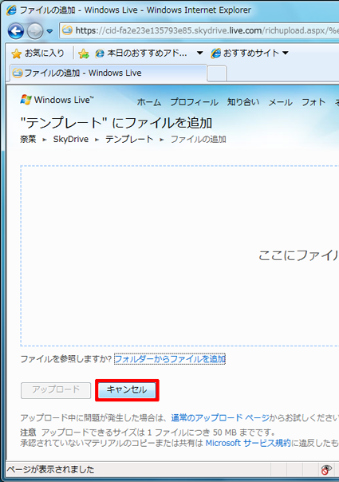Expand dropdown next to 本日のおすすめアド...
339x482 pixels.
coord(199,53)
